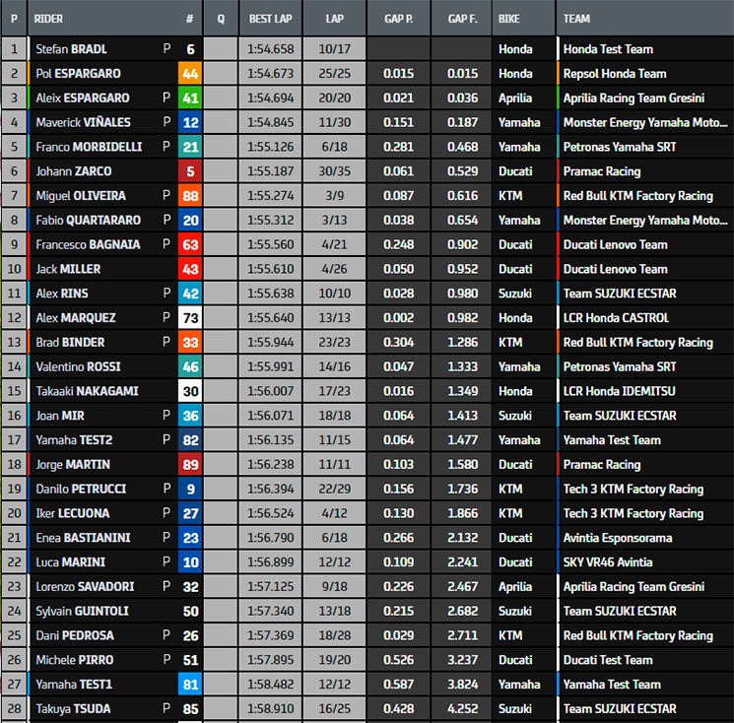The height and width of the screenshot is (723, 734).
Task: Select rider Iker LECUONA
Action: 73,513
